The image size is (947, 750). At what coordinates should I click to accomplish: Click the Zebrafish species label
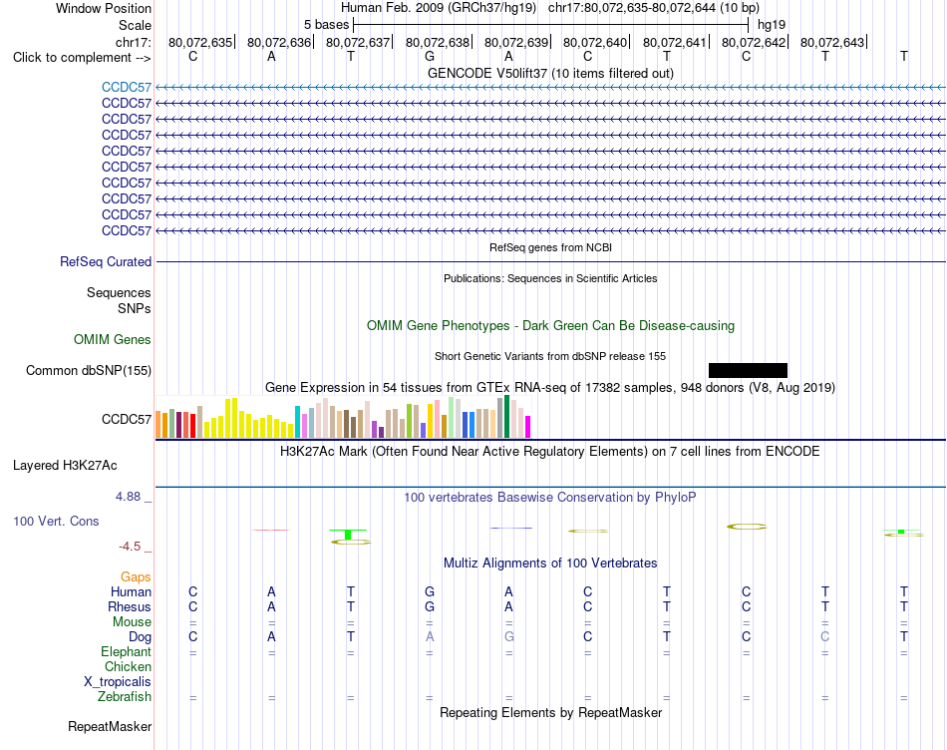click(125, 697)
